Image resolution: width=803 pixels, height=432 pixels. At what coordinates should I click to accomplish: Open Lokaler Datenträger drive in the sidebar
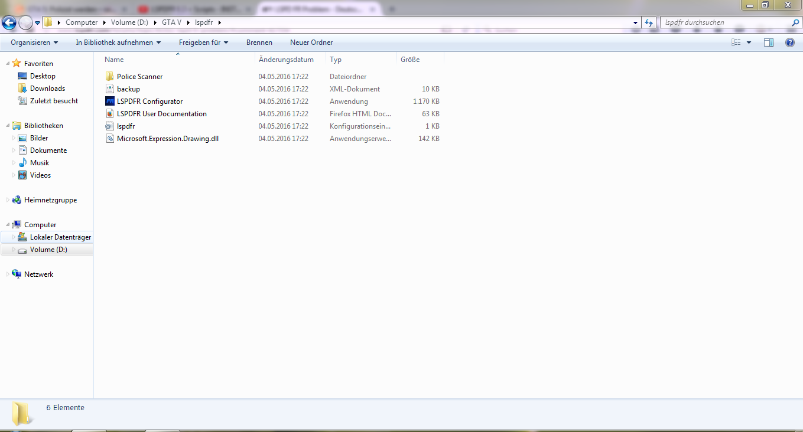tap(60, 237)
